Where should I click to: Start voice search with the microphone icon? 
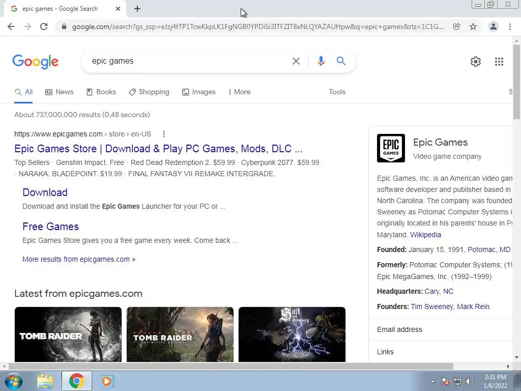[x=321, y=61]
